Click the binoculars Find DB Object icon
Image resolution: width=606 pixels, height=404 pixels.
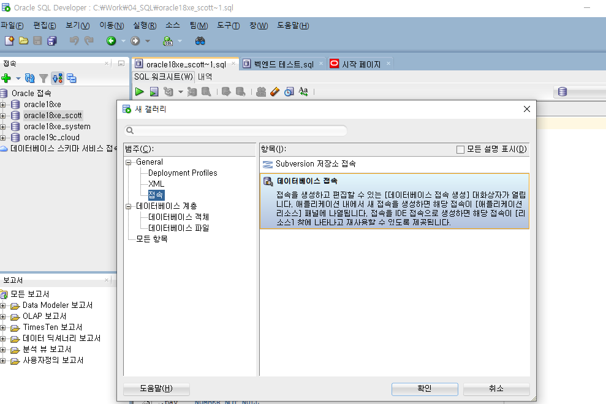(200, 40)
